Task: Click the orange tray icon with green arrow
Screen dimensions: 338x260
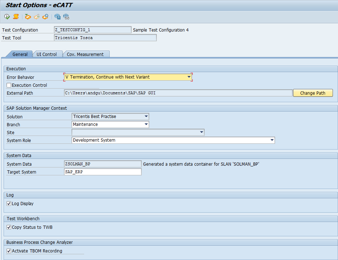Action: click(28, 17)
